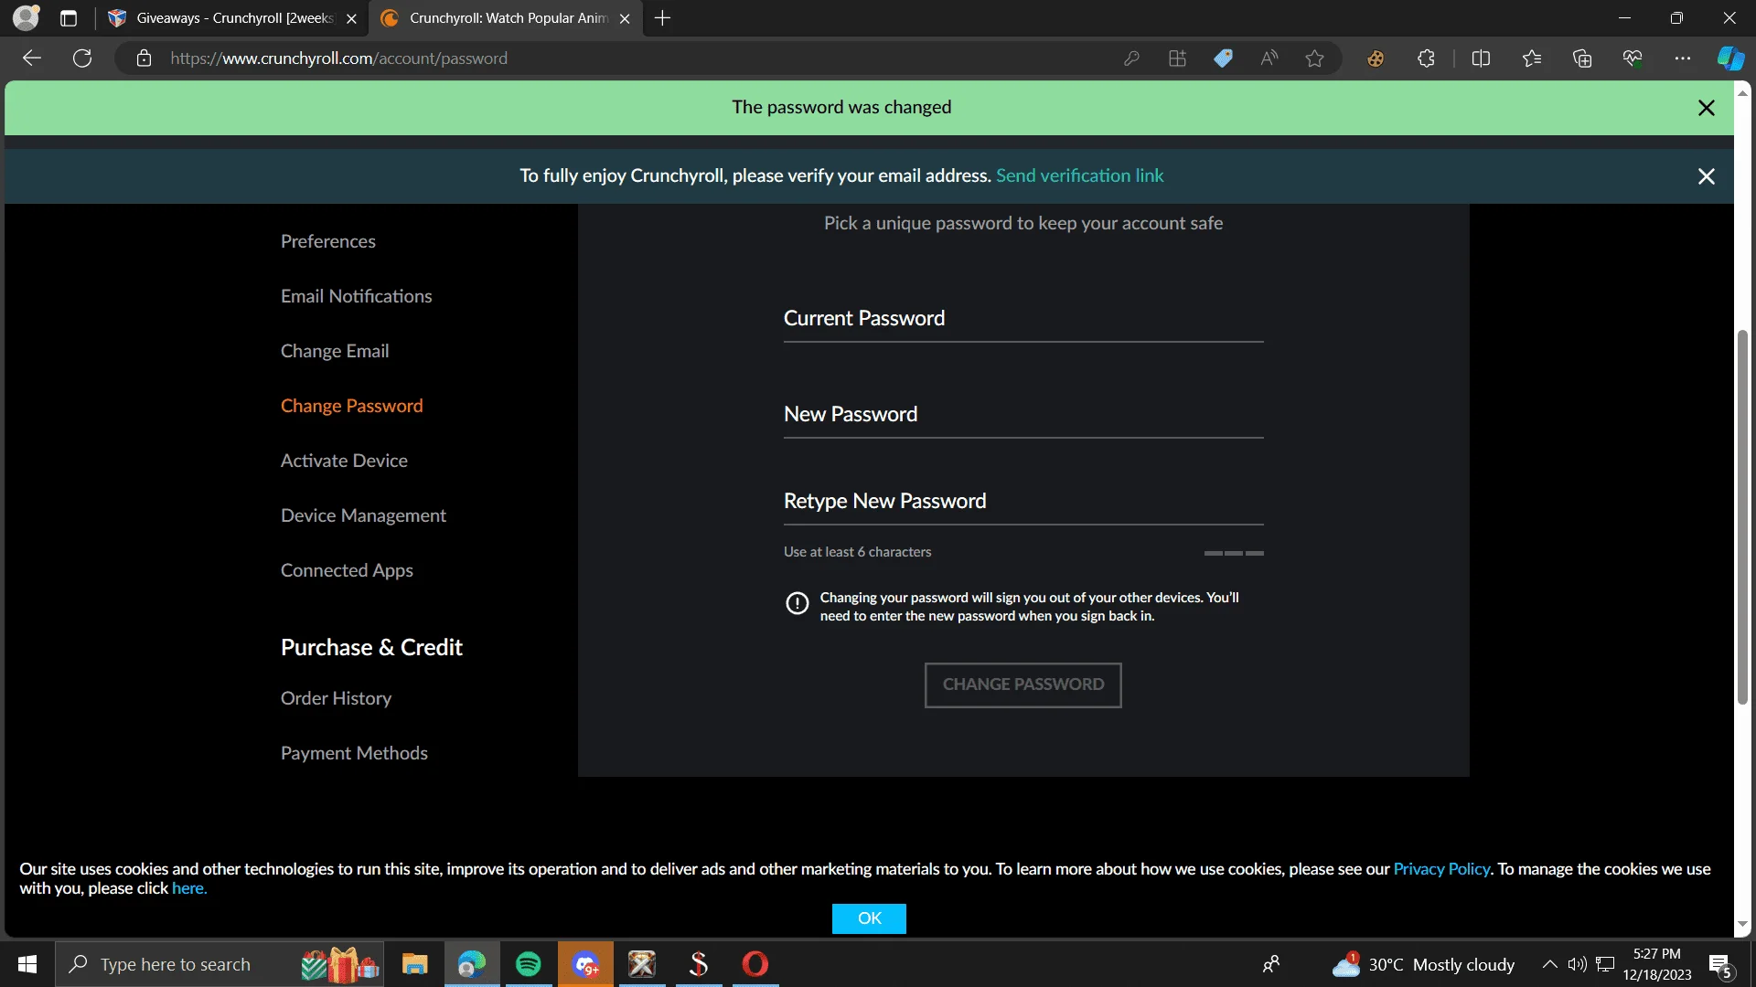
Task: Open Payment Methods page
Action: pyautogui.click(x=354, y=753)
